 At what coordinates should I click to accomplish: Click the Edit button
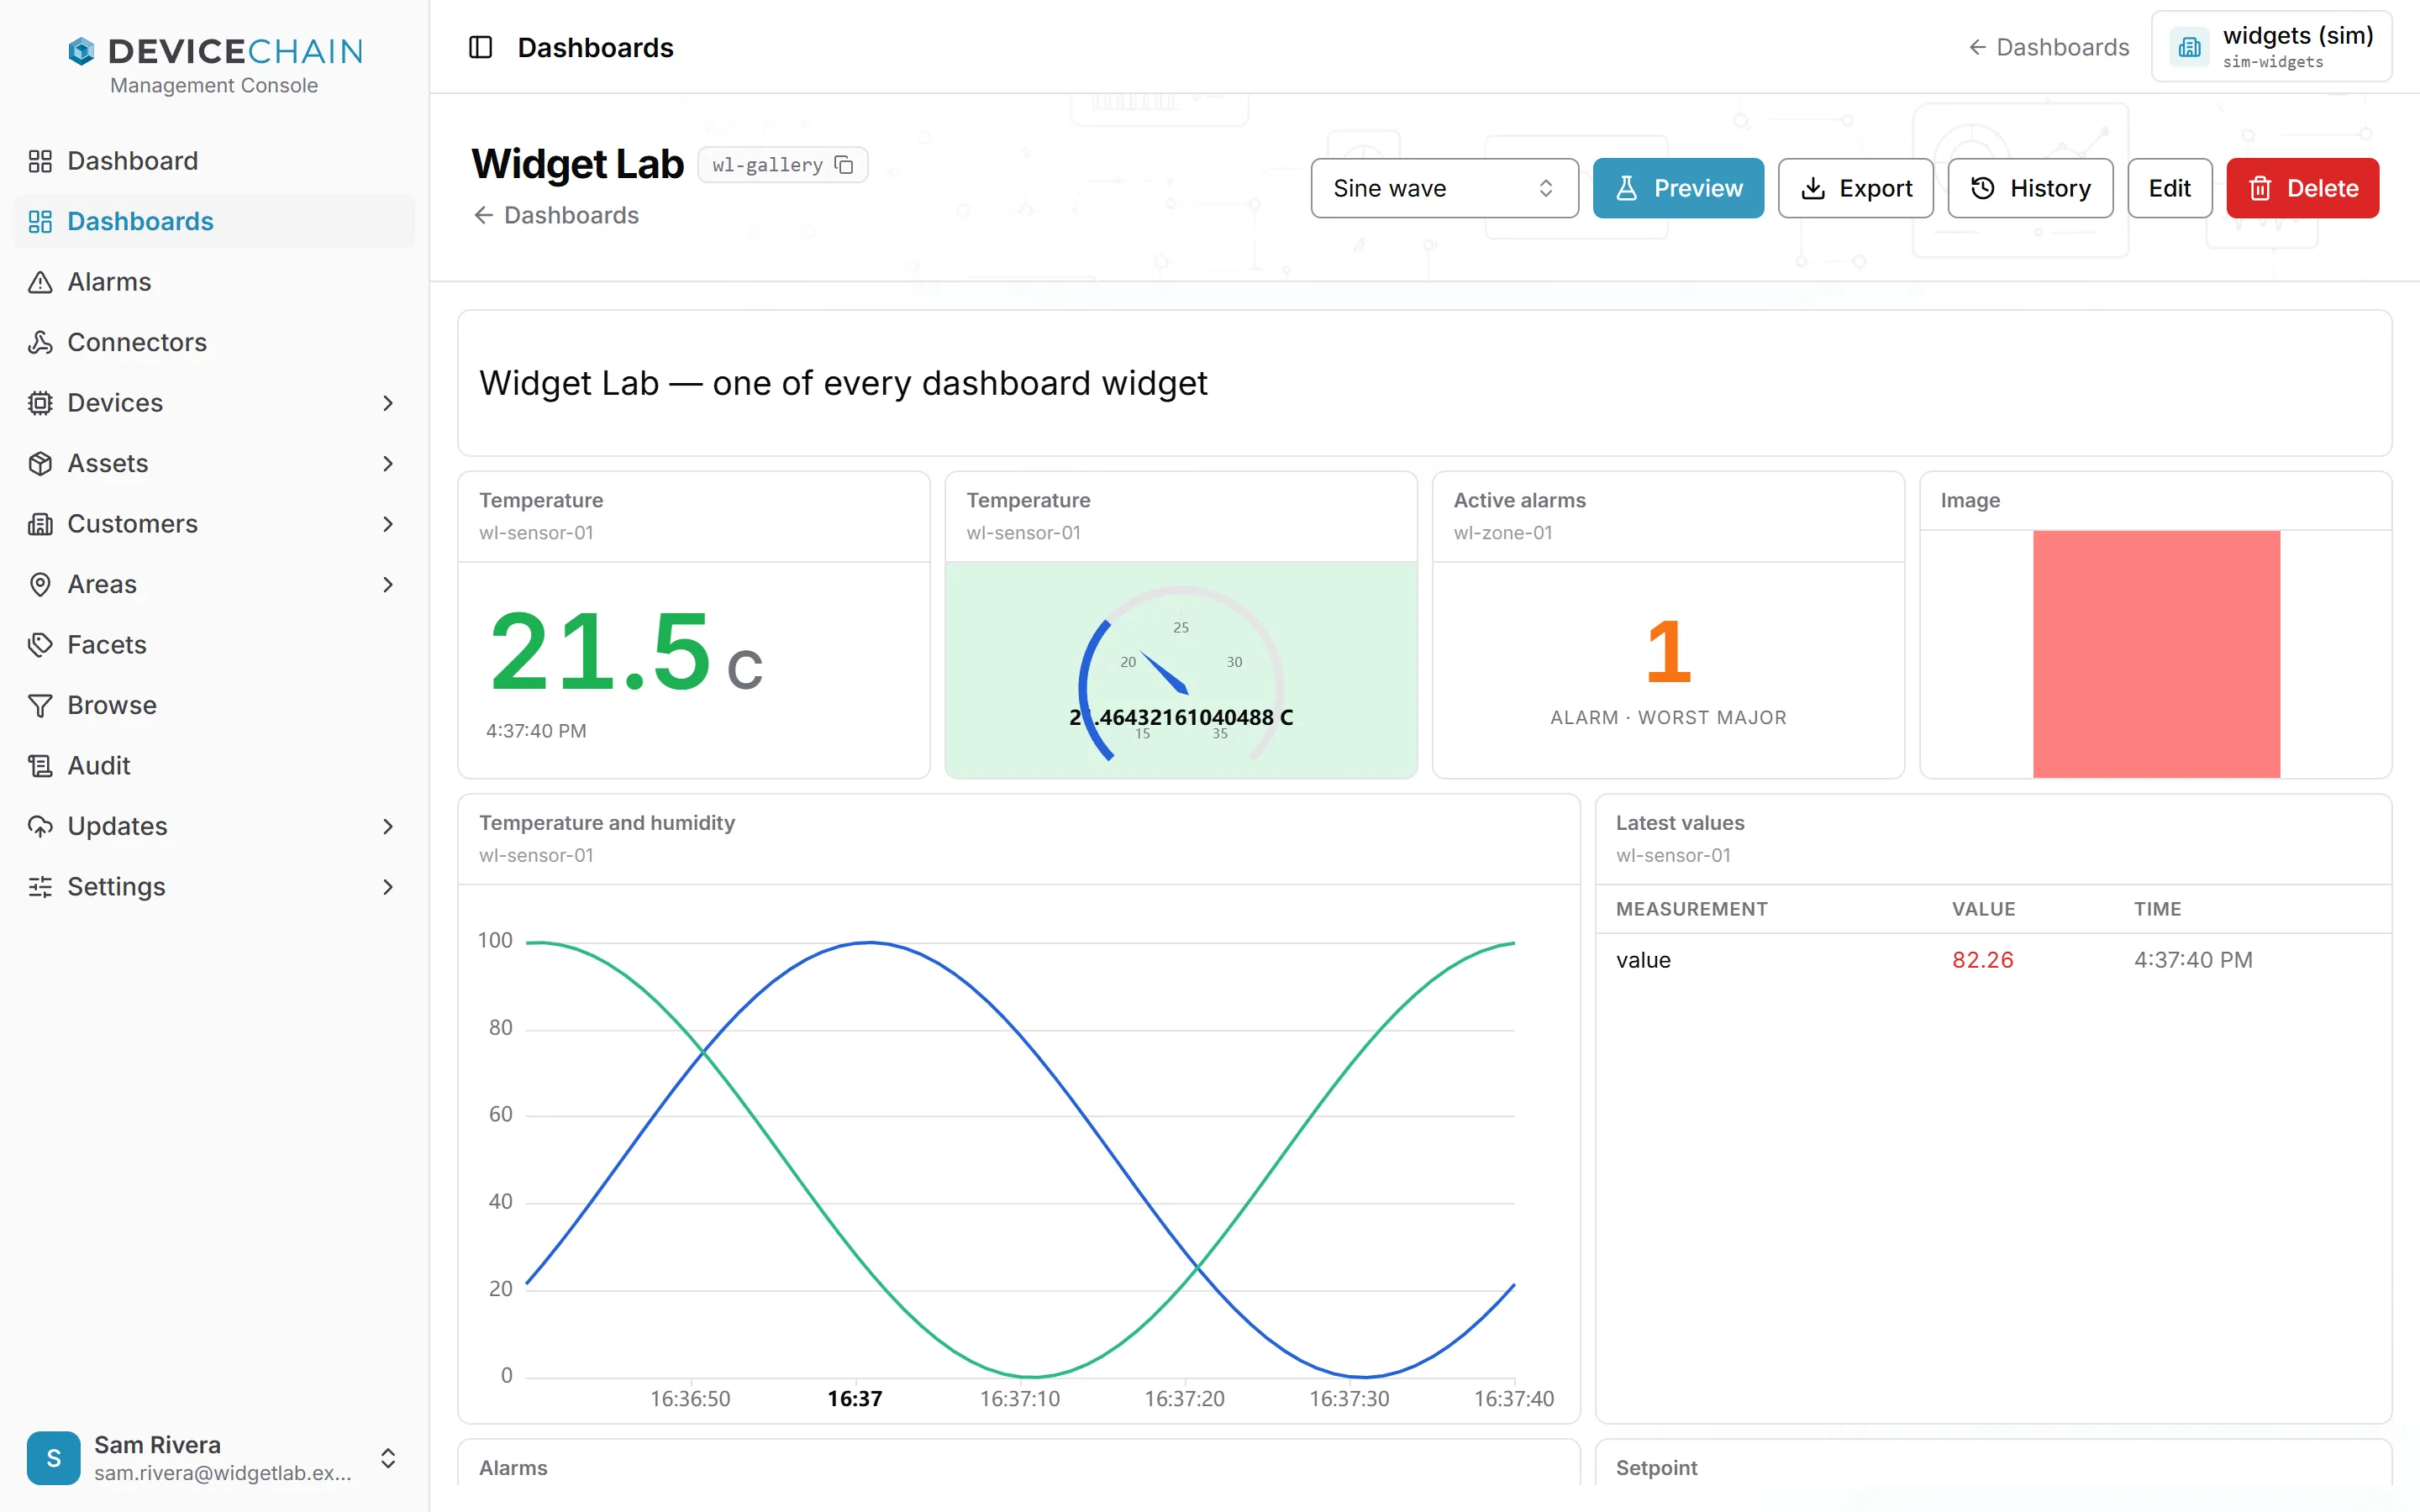(2169, 188)
